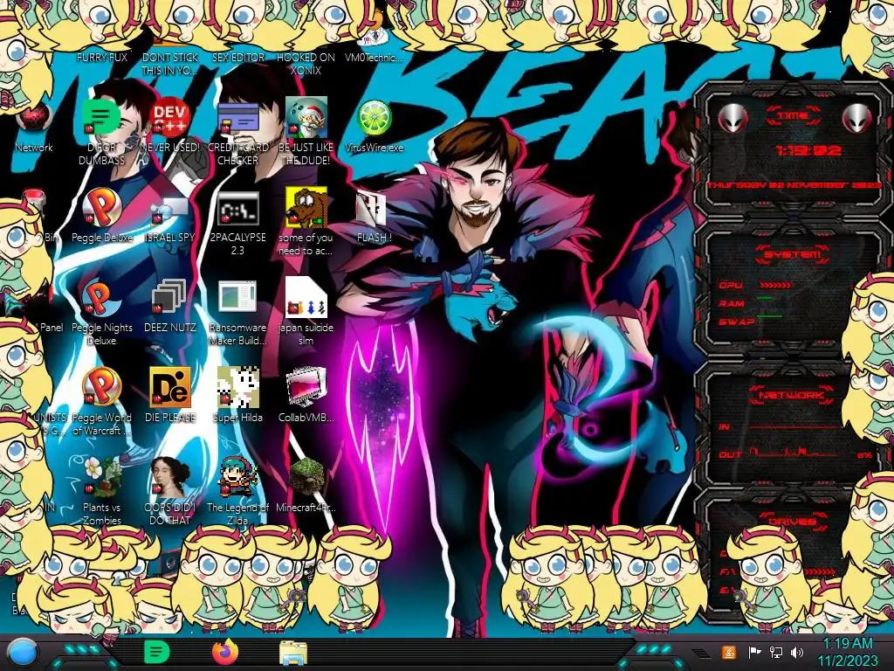The height and width of the screenshot is (671, 894).
Task: Click the CPU usage meter in gadget
Action: pyautogui.click(x=775, y=285)
